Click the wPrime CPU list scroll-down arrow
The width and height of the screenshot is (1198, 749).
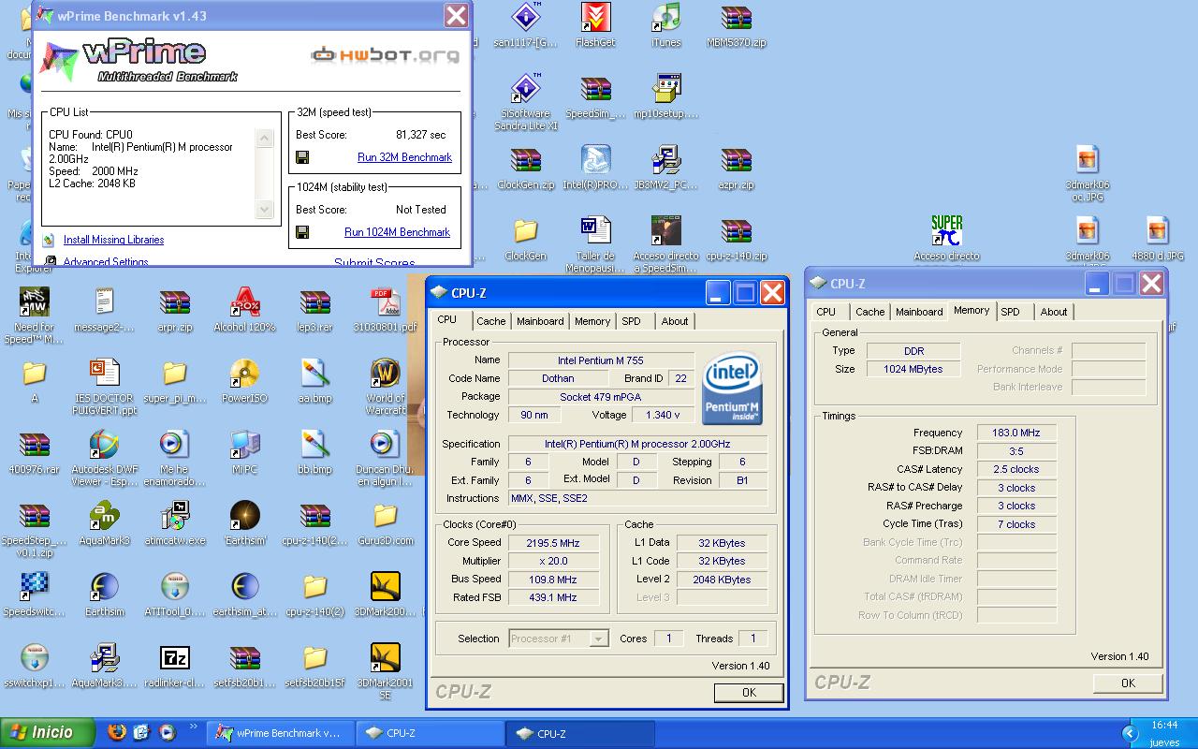click(x=265, y=211)
